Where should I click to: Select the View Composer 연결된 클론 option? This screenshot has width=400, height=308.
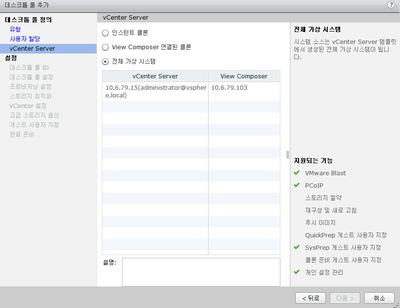[x=105, y=47]
